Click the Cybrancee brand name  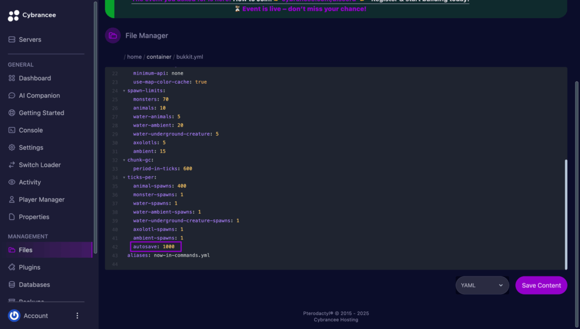coord(39,15)
